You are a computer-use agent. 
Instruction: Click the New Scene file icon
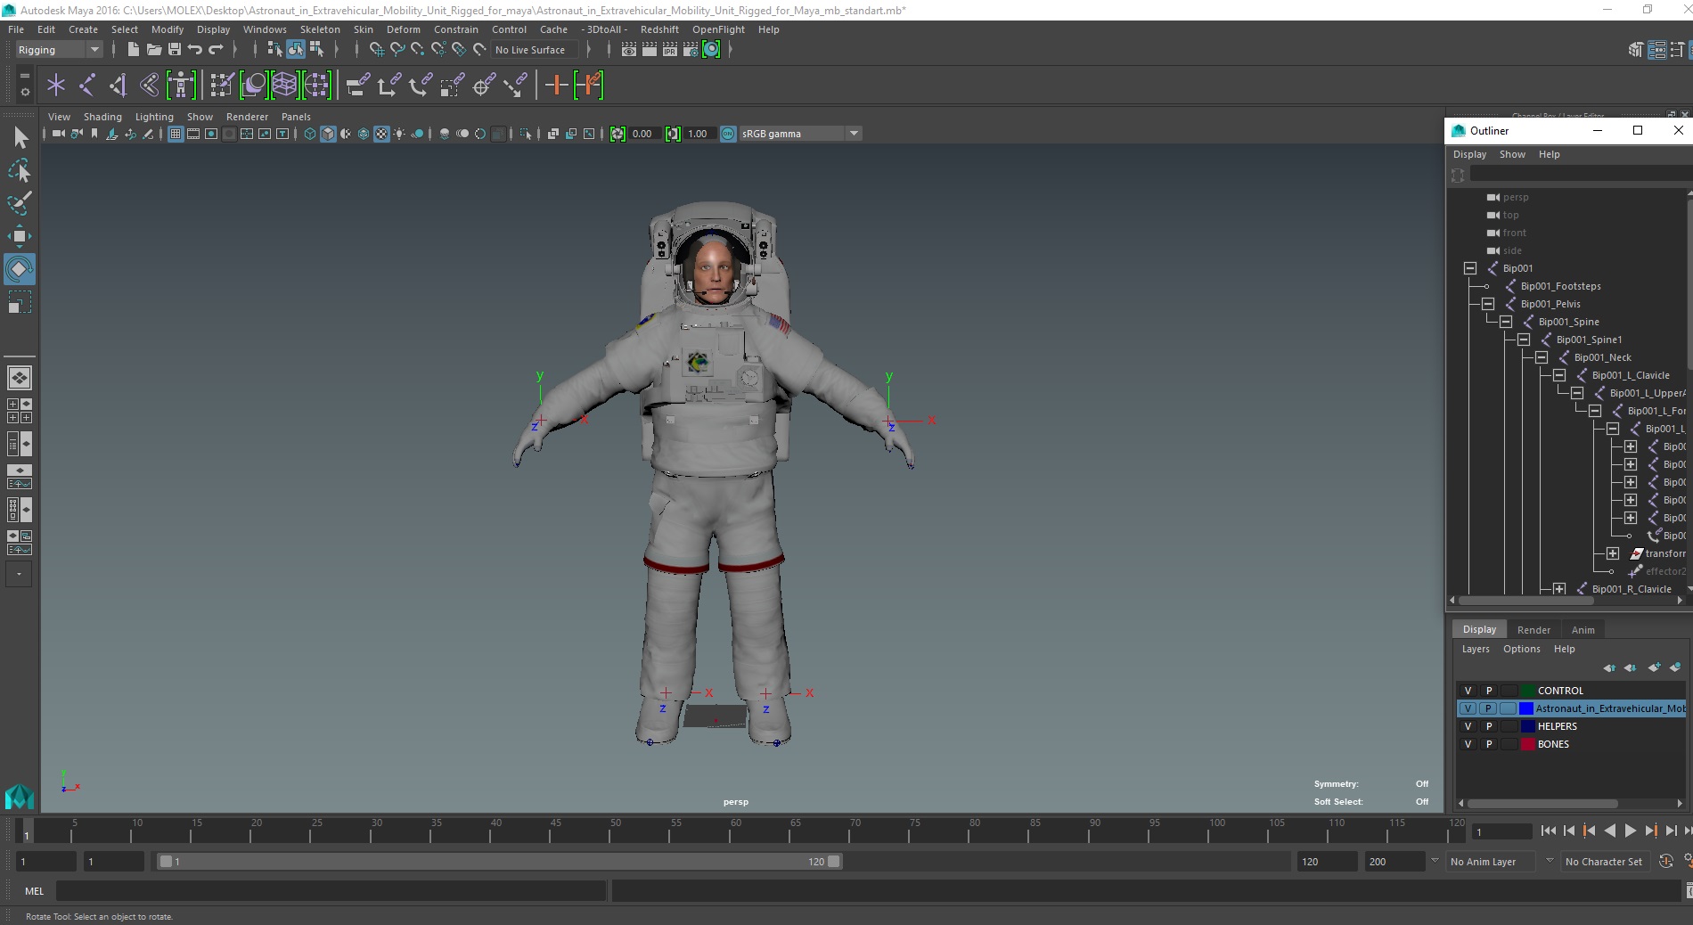(133, 50)
